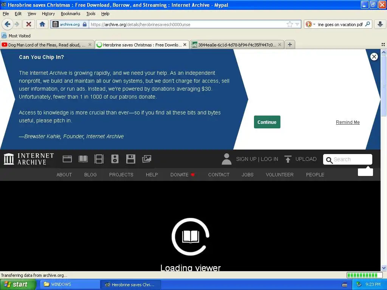Open the View menu
The width and height of the screenshot is (387, 290).
tap(32, 14)
